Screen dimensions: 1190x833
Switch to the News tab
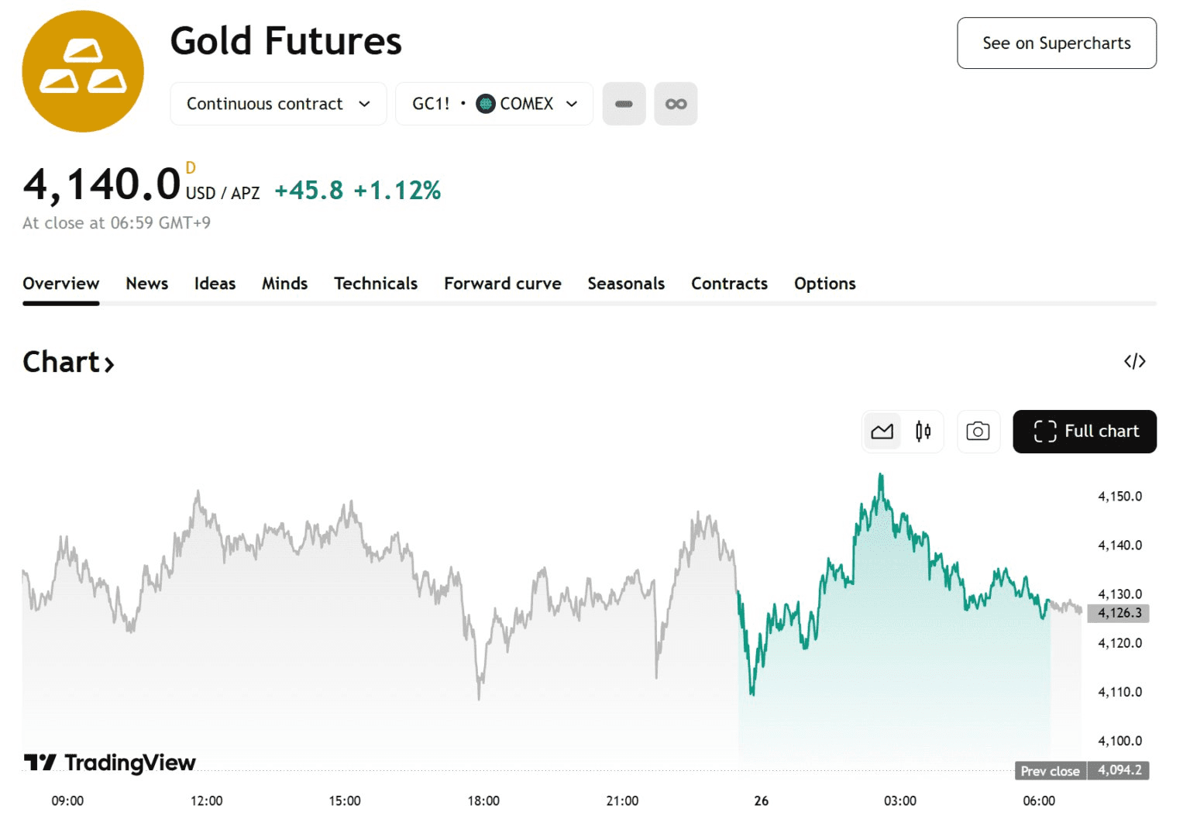point(146,284)
